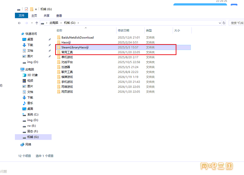Select the BaiduNetdiskDownload folder icon
The height and width of the screenshot is (175, 244).
59,38
